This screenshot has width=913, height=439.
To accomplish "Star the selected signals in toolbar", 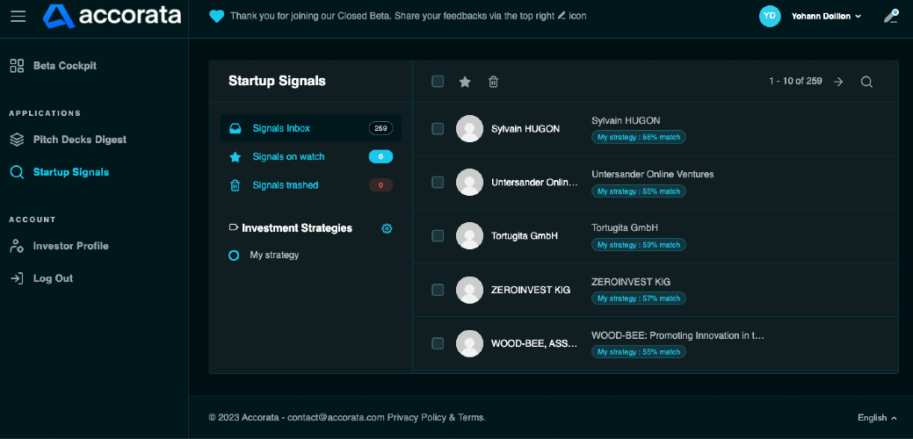I will pyautogui.click(x=465, y=82).
